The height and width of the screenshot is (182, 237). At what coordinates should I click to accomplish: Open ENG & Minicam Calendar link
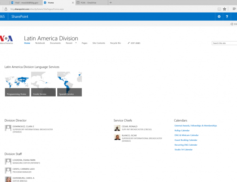coord(186,135)
